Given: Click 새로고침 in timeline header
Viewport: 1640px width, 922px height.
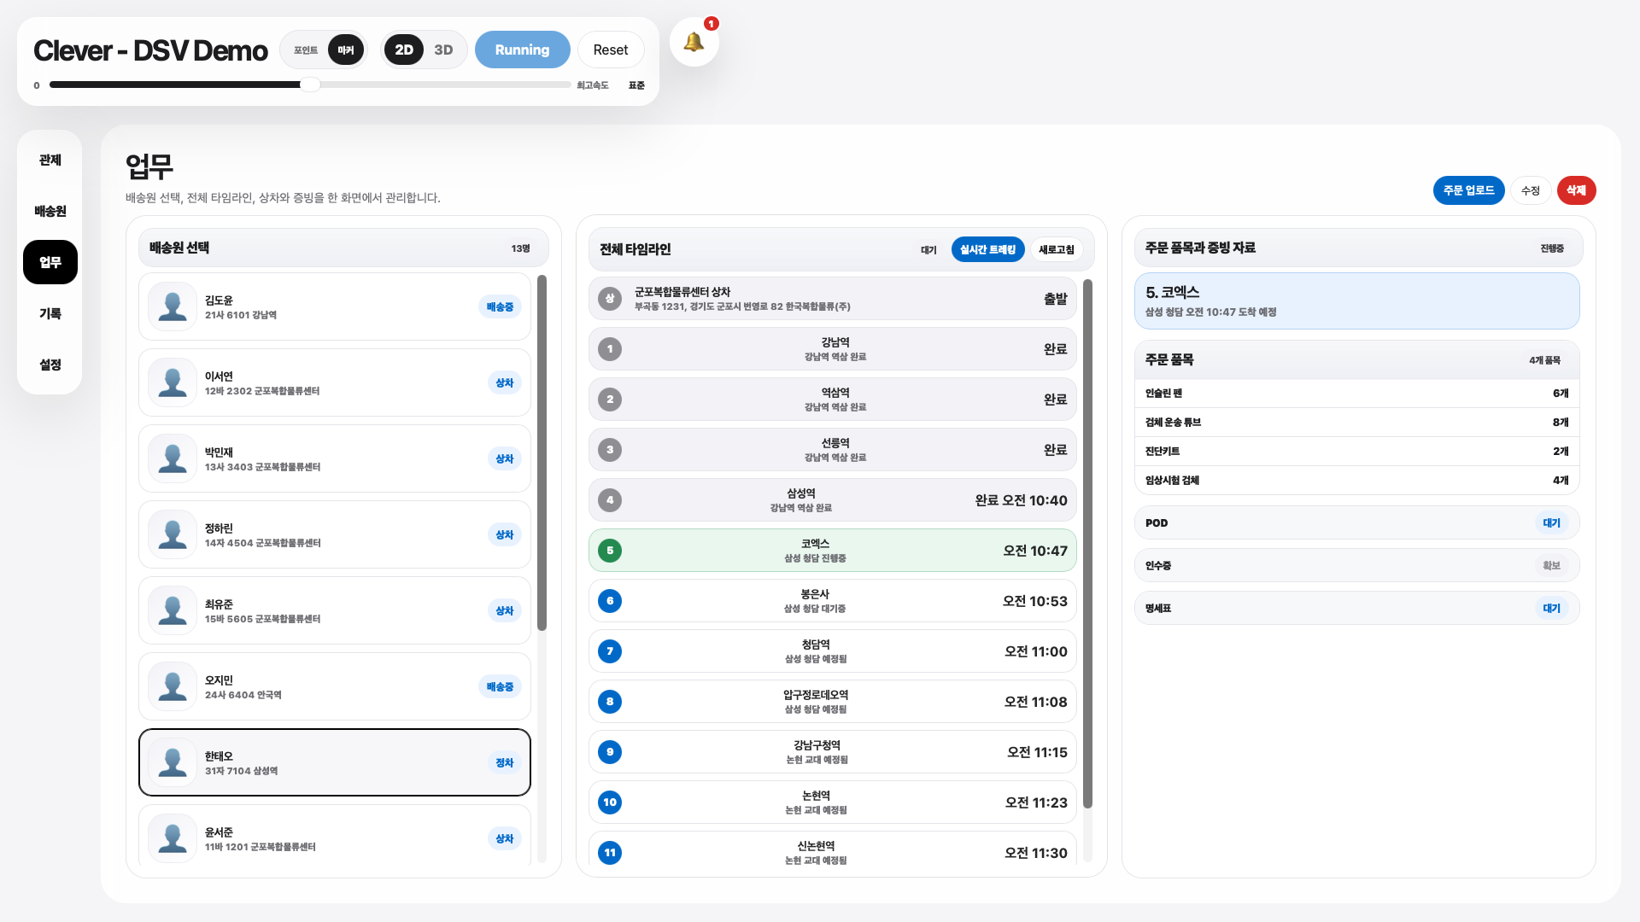Looking at the screenshot, I should 1057,249.
